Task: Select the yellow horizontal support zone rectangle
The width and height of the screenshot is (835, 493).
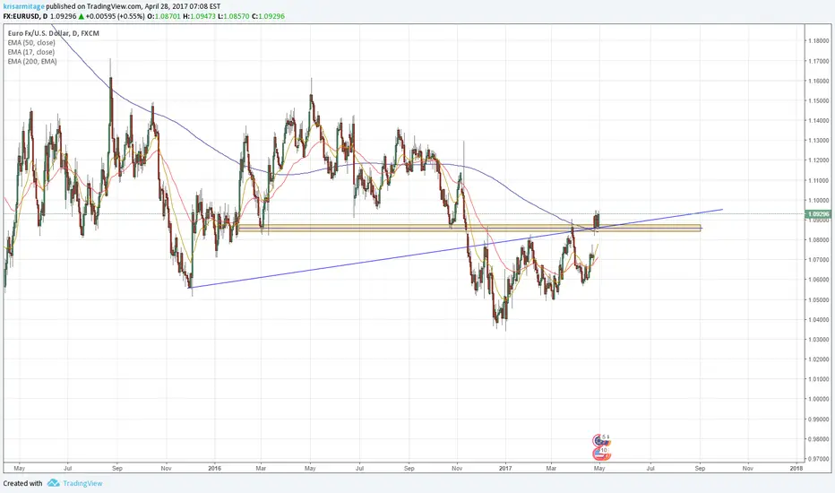Action: 469,228
